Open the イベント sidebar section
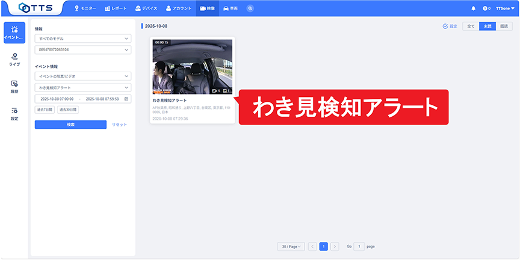The image size is (520, 260). click(x=14, y=32)
